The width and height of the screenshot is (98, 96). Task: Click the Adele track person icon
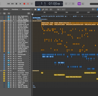[x=4, y=57]
